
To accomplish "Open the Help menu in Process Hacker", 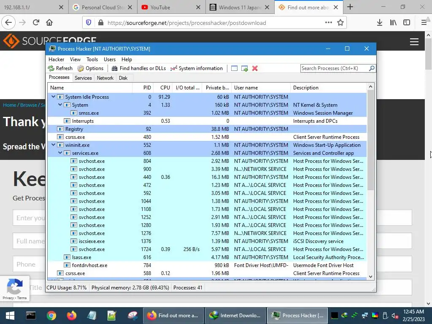I will click(127, 59).
